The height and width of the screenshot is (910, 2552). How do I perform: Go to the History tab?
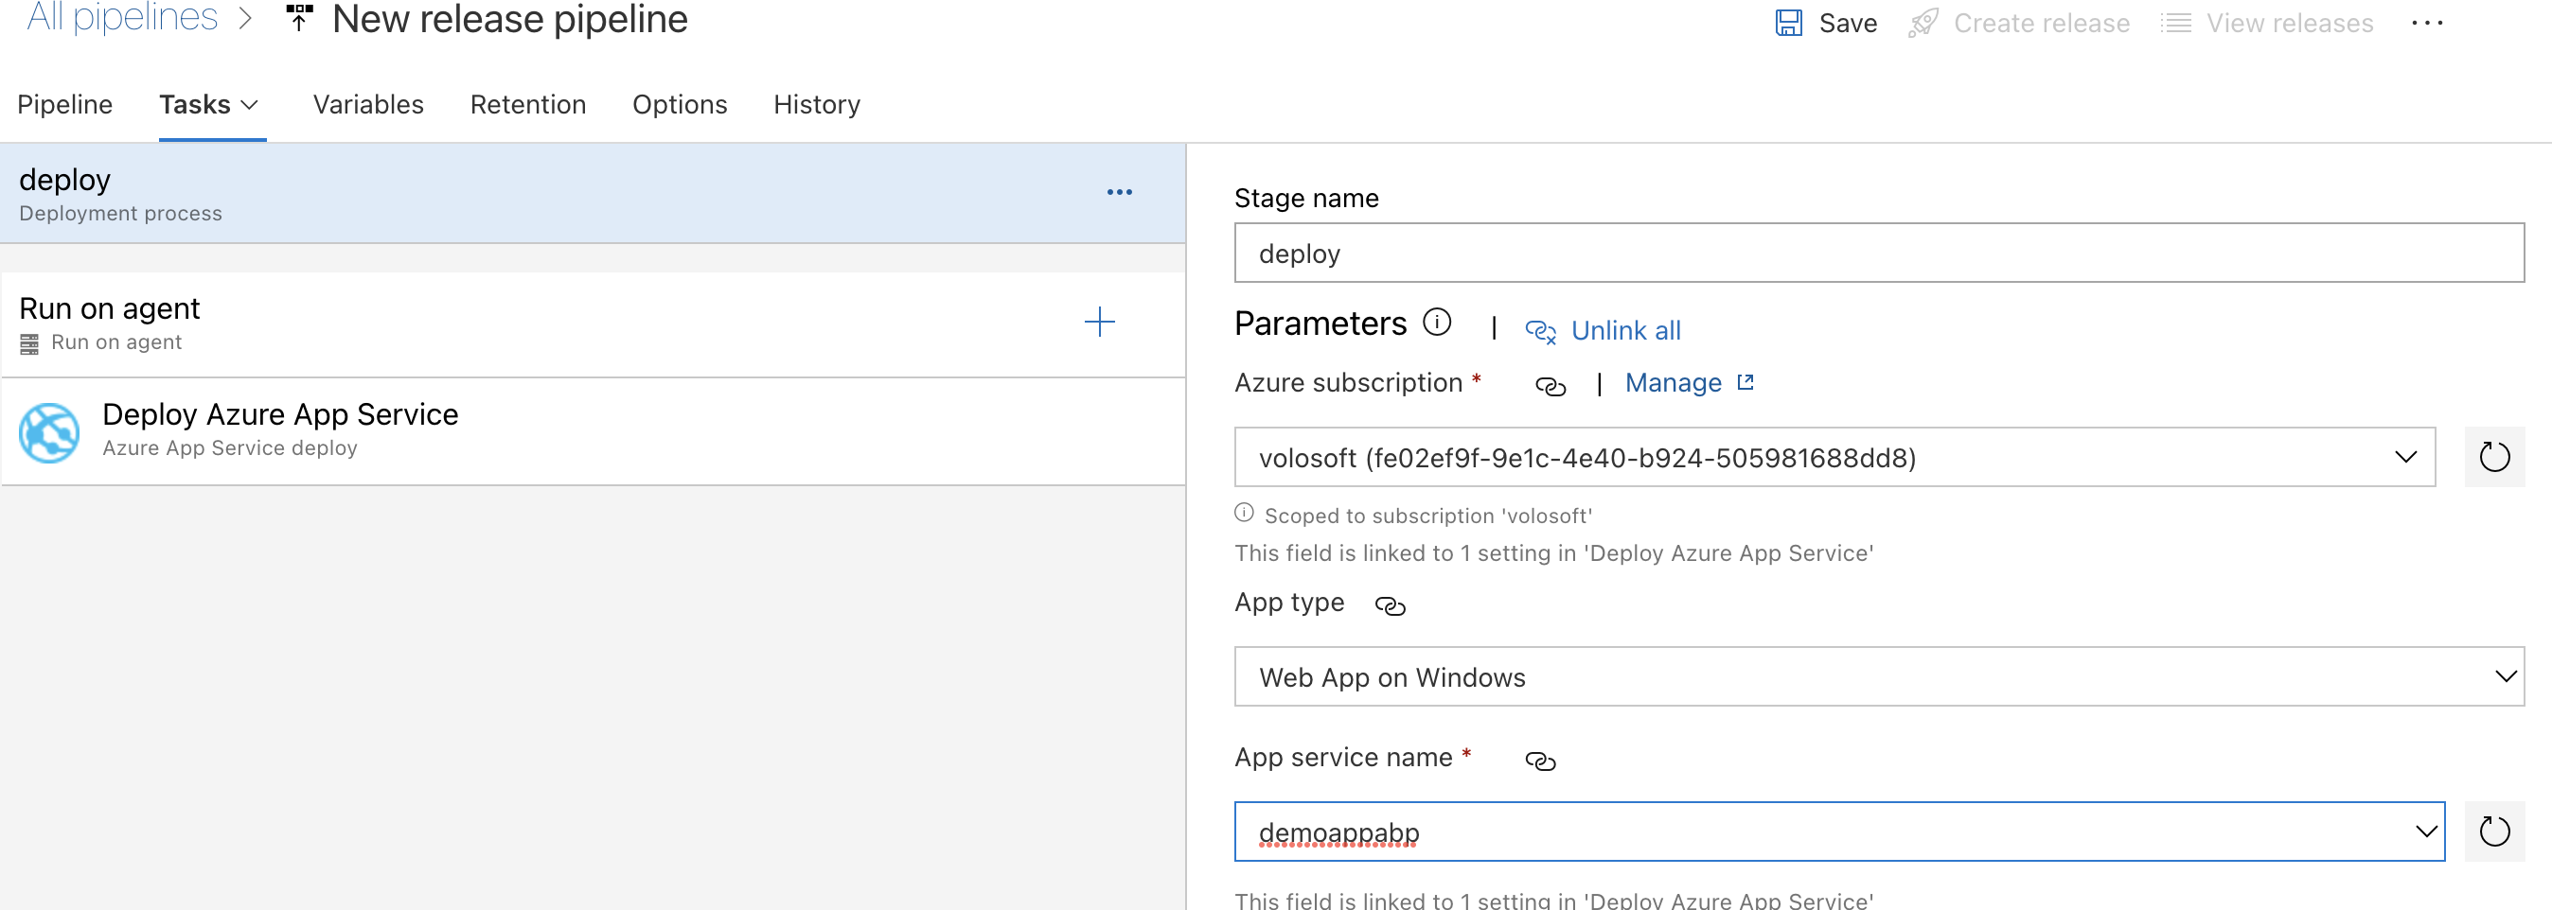(816, 105)
